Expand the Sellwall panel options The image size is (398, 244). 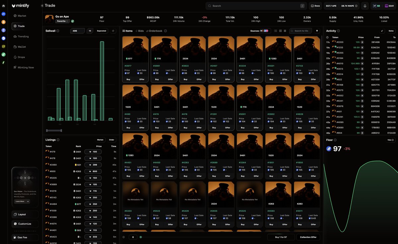tap(58, 31)
